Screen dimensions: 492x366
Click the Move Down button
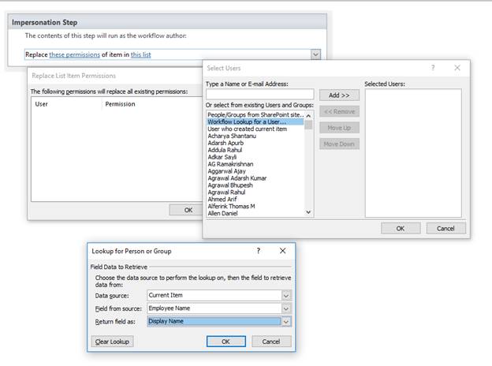pyautogui.click(x=339, y=144)
